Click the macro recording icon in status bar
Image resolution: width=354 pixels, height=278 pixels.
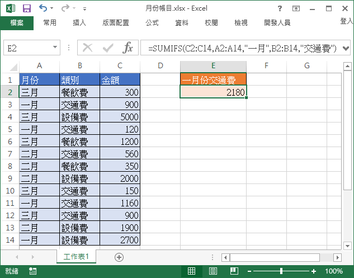coord(33,271)
